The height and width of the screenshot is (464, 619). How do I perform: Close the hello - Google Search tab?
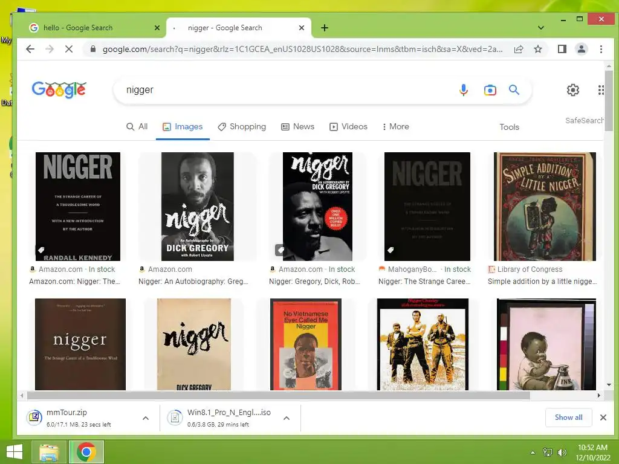(x=157, y=28)
